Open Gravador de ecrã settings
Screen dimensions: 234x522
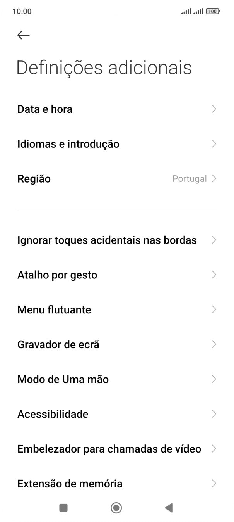(58, 344)
